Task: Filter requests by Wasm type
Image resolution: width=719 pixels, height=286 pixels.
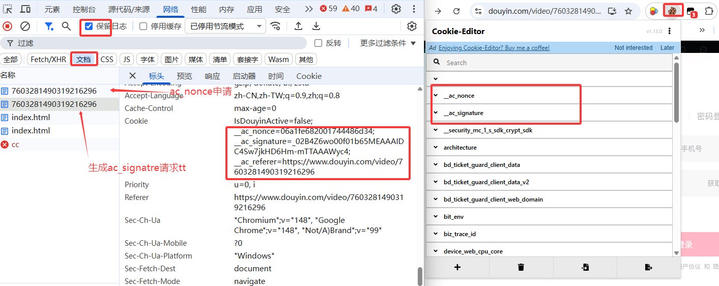Action: pos(278,60)
